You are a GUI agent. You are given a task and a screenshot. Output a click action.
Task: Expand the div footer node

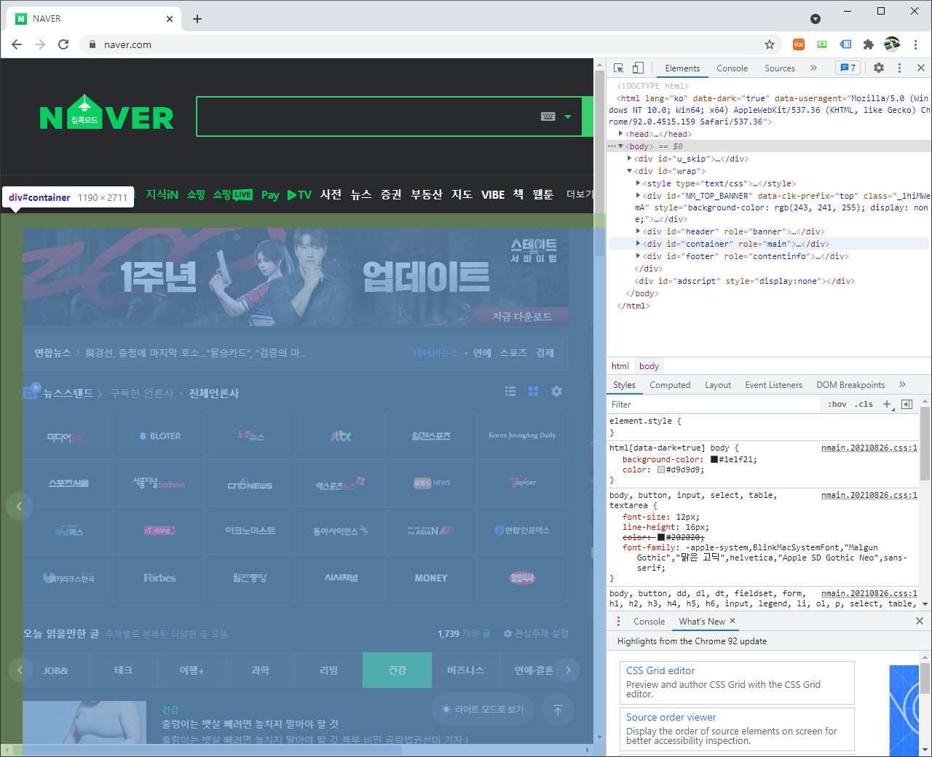(x=639, y=256)
